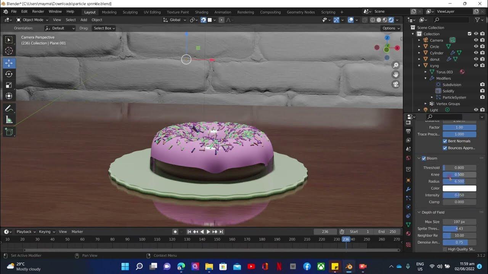488x274 pixels.
Task: Uncheck the Bounces Approximation checkbox
Action: point(445,148)
